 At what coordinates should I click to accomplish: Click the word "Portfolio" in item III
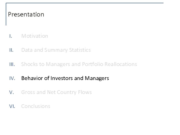(93, 64)
